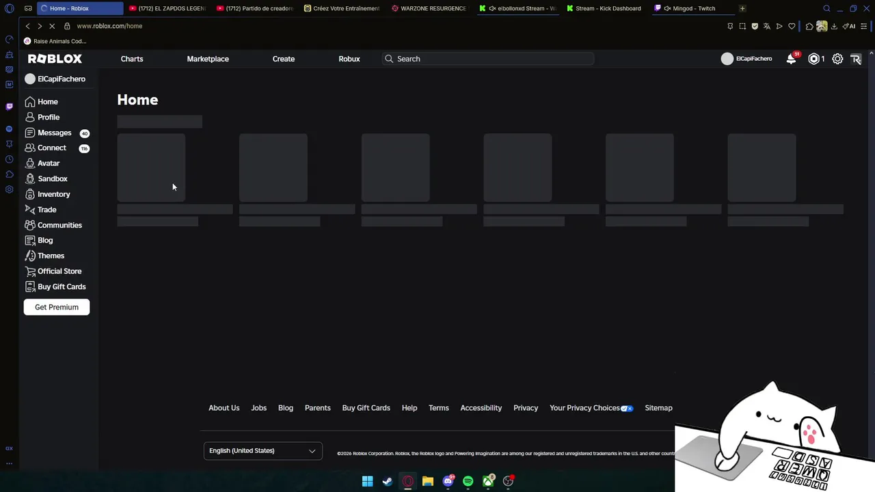Switch to the Partido de creadores tab
The width and height of the screenshot is (875, 492).
pyautogui.click(x=255, y=8)
